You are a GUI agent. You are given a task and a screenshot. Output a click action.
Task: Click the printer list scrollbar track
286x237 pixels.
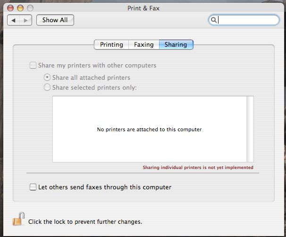250,129
